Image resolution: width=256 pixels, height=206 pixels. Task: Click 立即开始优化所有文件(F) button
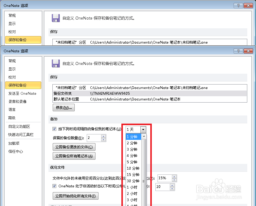click(x=75, y=196)
